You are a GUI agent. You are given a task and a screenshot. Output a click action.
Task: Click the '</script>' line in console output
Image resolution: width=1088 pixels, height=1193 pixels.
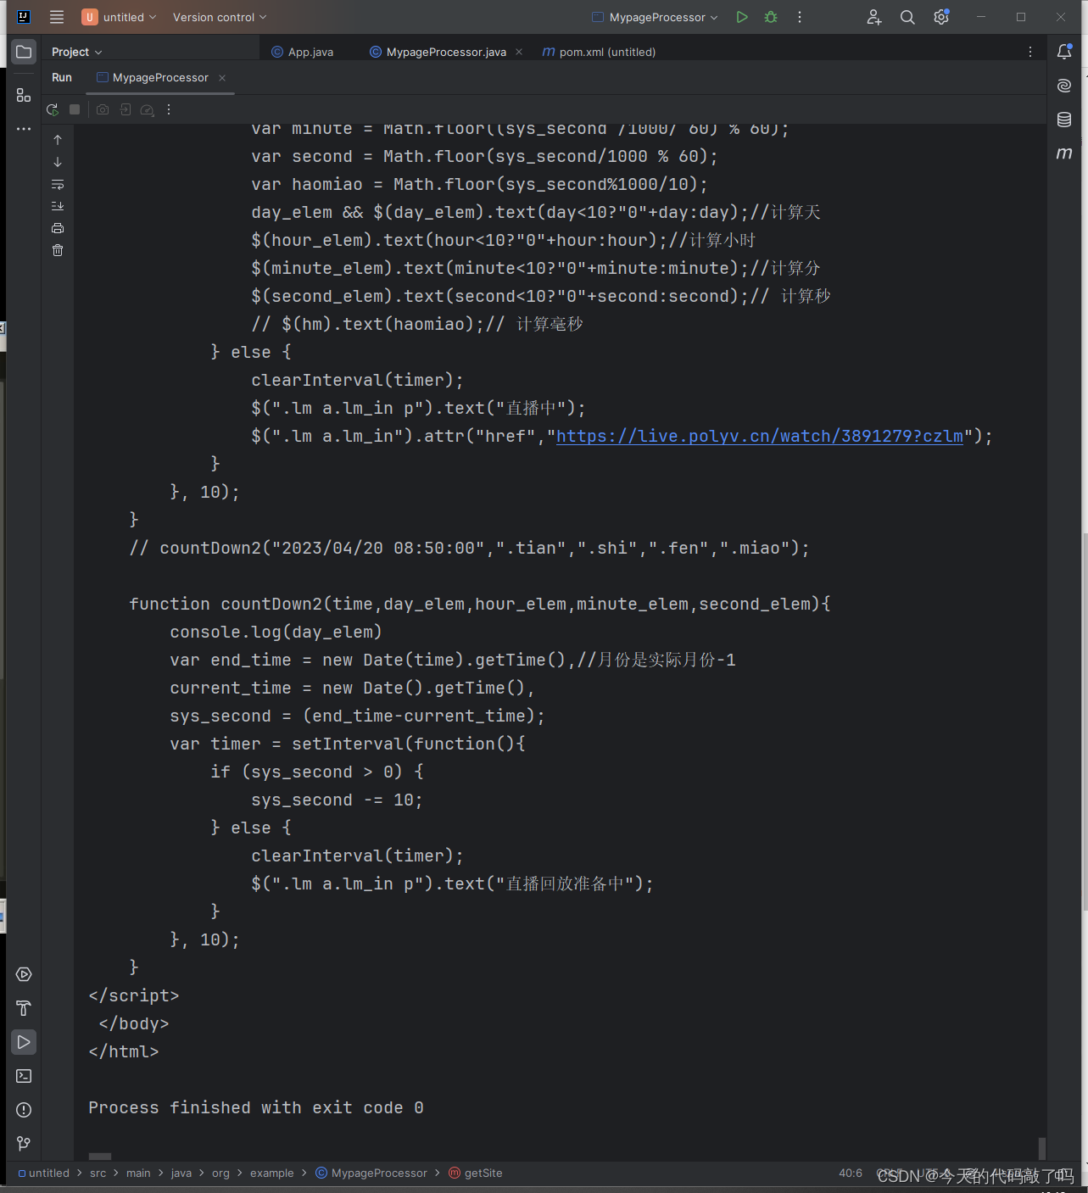[x=134, y=995]
